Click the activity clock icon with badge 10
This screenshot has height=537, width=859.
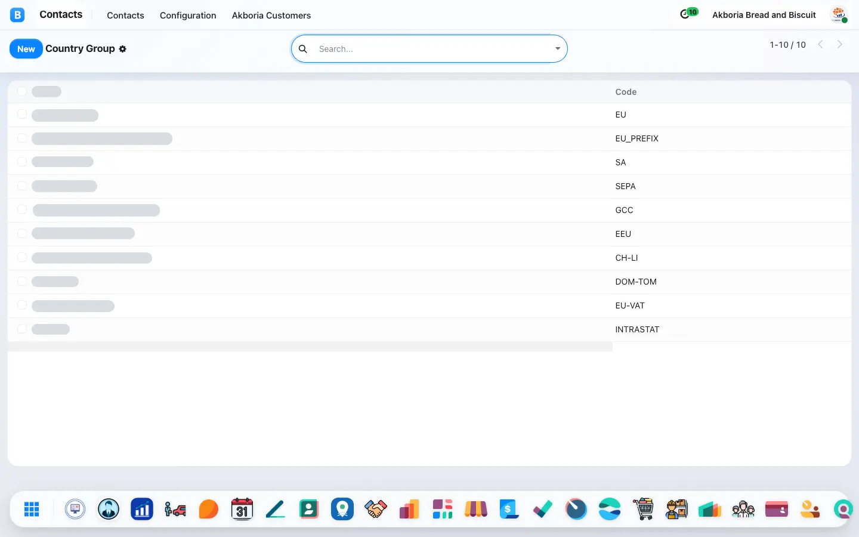(x=688, y=14)
